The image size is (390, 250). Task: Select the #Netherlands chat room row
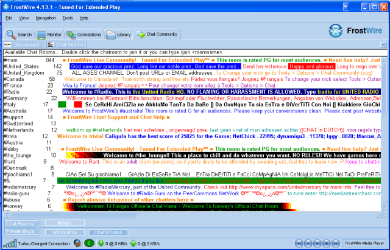[192, 130]
